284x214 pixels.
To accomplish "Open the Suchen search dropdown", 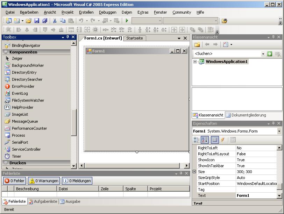I will 263,54.
